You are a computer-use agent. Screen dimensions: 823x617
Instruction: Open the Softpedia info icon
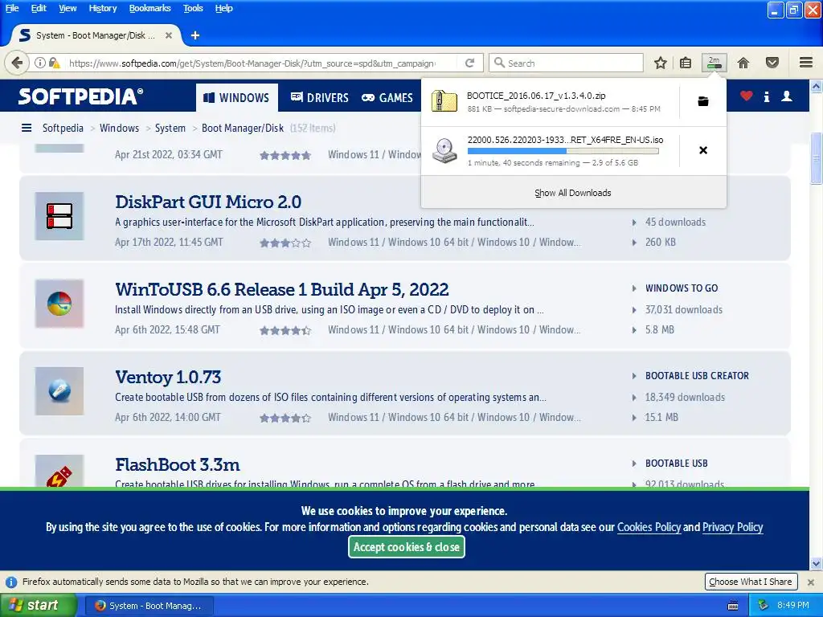click(767, 96)
